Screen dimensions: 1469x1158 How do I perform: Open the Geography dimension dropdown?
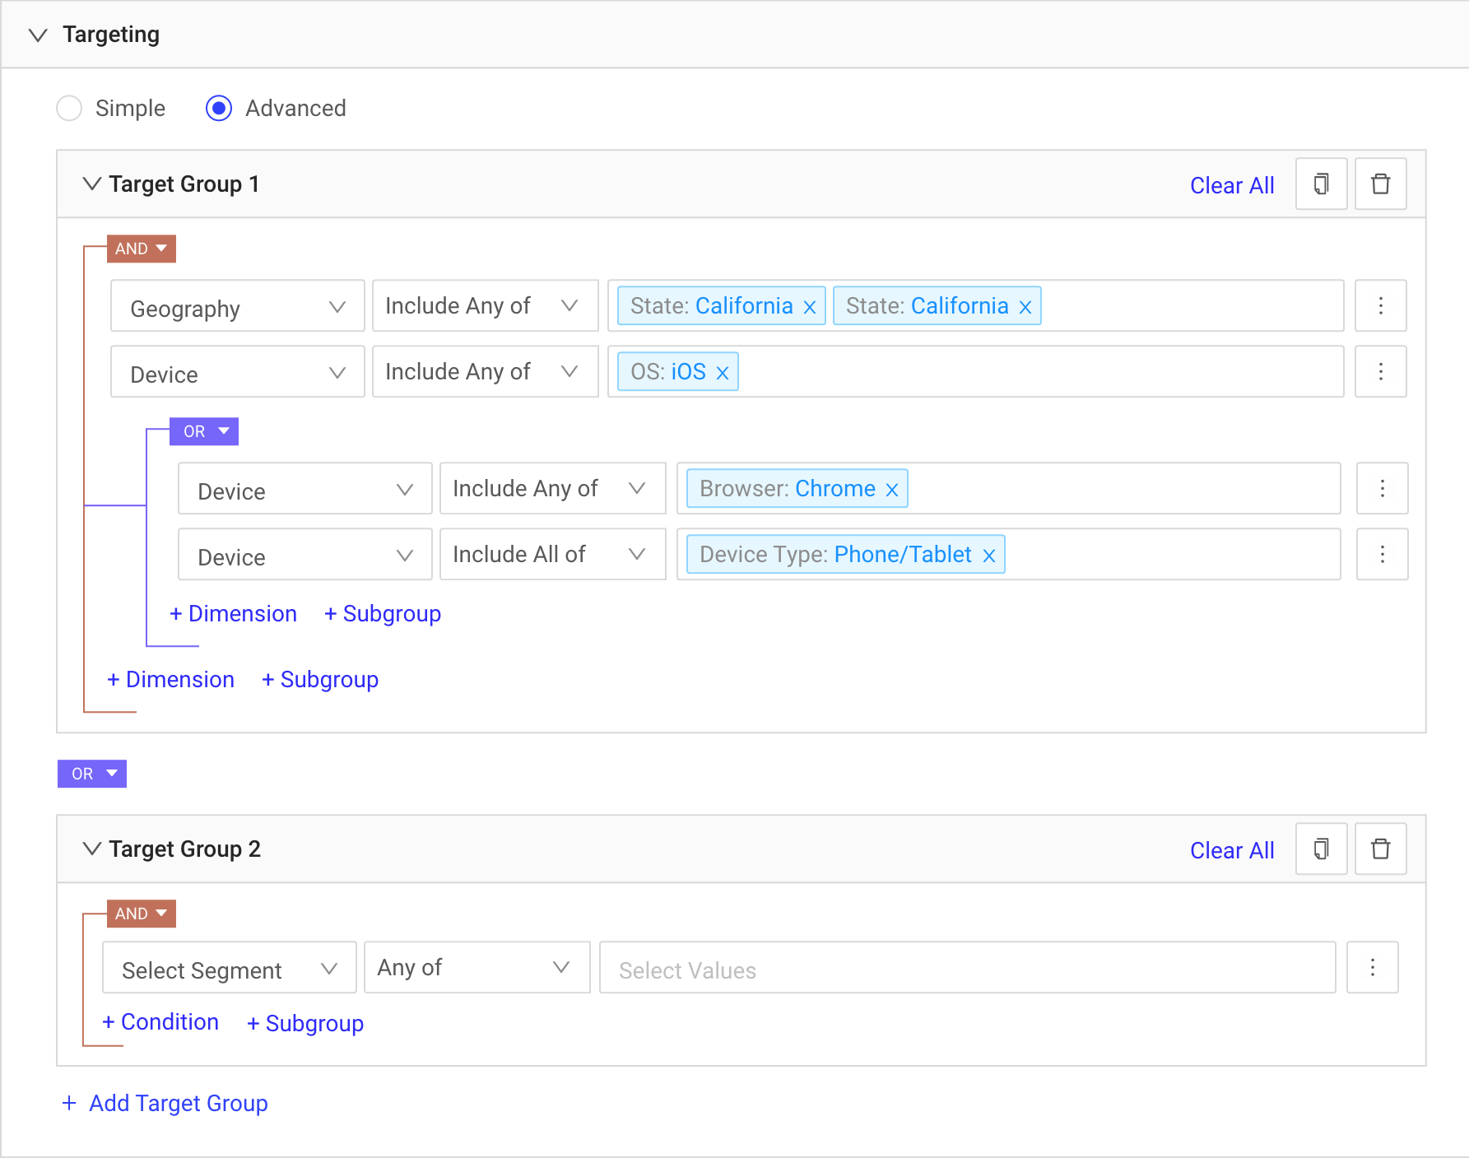[238, 305]
